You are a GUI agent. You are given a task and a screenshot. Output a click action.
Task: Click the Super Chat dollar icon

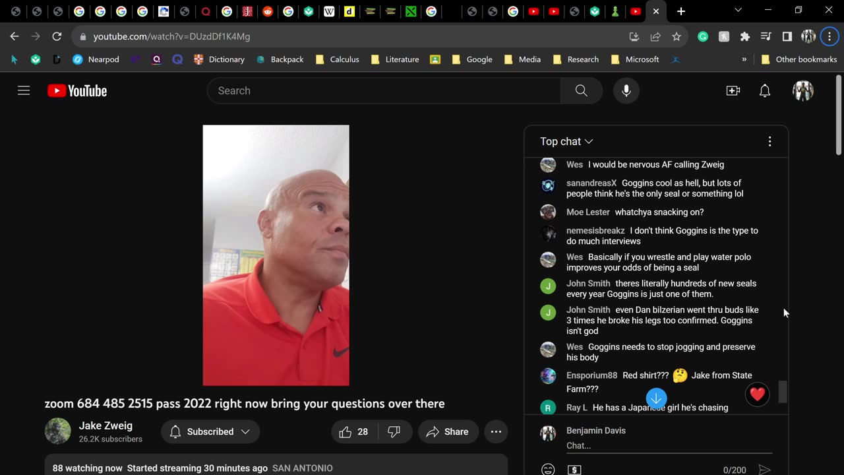click(574, 470)
